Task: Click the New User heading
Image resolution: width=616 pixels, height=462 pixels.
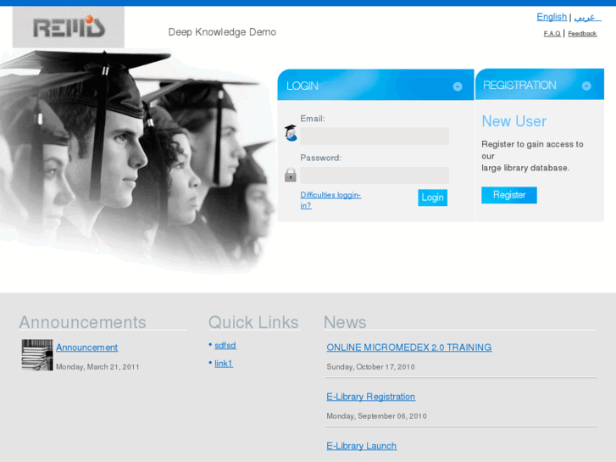Action: point(513,121)
